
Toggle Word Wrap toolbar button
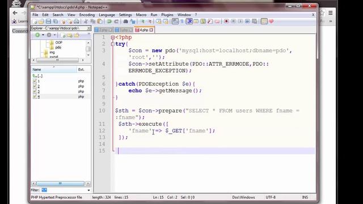point(175,22)
